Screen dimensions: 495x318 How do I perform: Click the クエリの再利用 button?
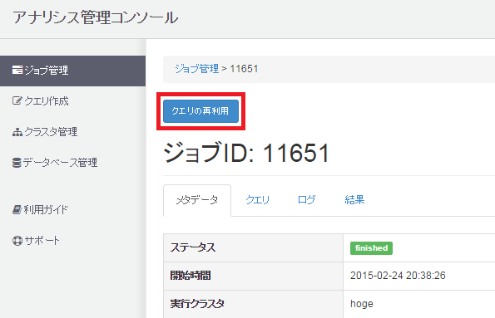coord(200,111)
